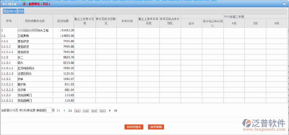The height and width of the screenshot is (135, 289).
Task: Click the 启动并提交 button
Action: coord(134,127)
